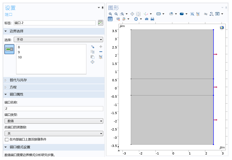This screenshot has width=232, height=160.
Task: Open the zoom box dropdown arrow
Action: click(127, 14)
